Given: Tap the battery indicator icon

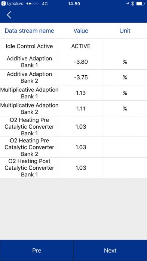Looking at the screenshot, I should click(x=141, y=3).
